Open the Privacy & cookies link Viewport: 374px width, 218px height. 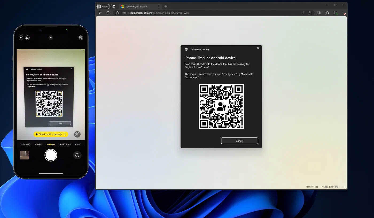[x=330, y=187]
